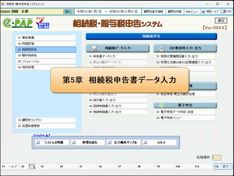Open 19 顧問先ライブラリ
234x176 pixels.
[46, 120]
